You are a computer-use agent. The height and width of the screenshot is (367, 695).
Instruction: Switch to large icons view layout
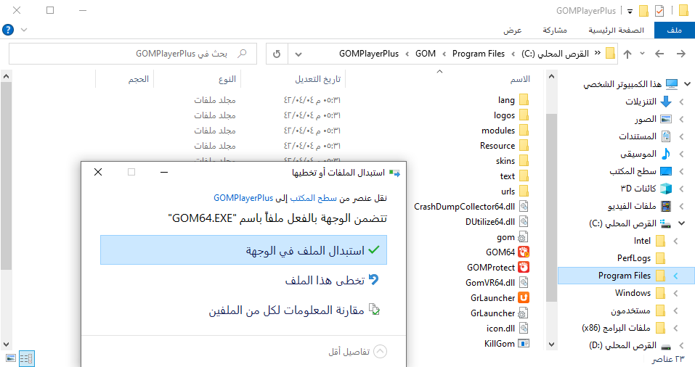[x=11, y=358]
